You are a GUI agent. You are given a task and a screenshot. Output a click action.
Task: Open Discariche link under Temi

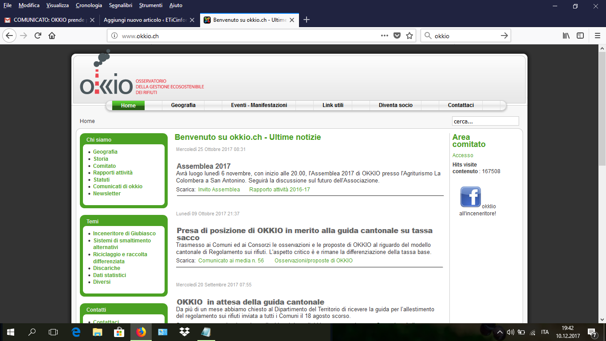(106, 268)
